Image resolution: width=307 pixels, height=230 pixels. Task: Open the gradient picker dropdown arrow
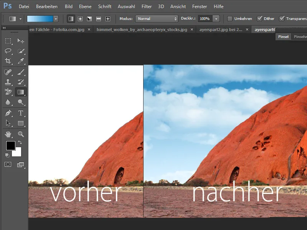pyautogui.click(x=56, y=19)
